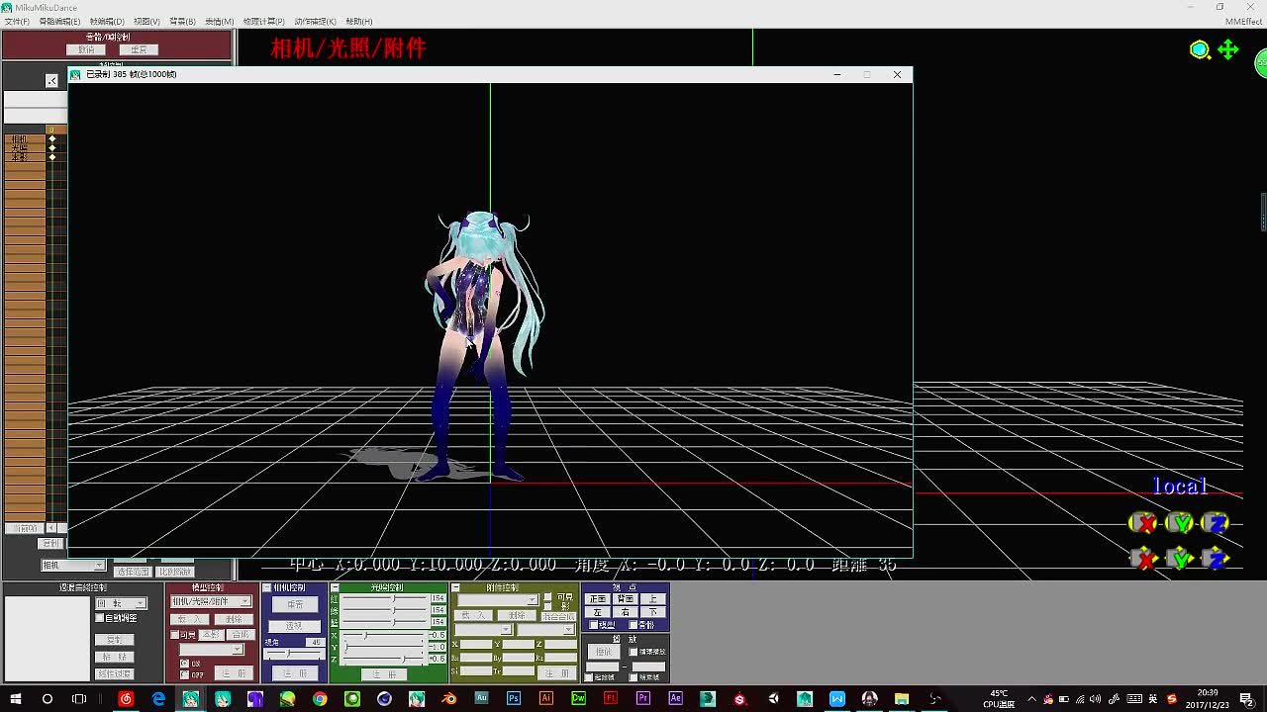Open NetEase Music from the taskbar

point(126,699)
